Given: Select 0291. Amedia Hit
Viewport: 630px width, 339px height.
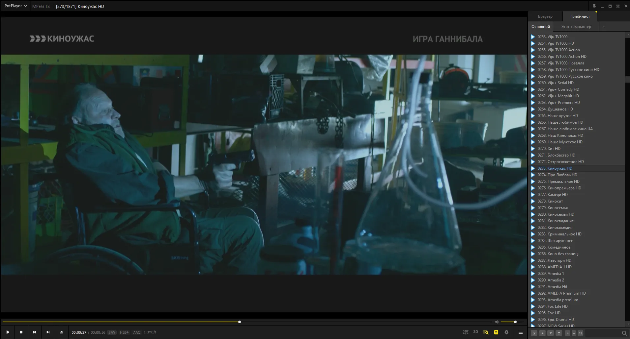Looking at the screenshot, I should click(x=576, y=287).
